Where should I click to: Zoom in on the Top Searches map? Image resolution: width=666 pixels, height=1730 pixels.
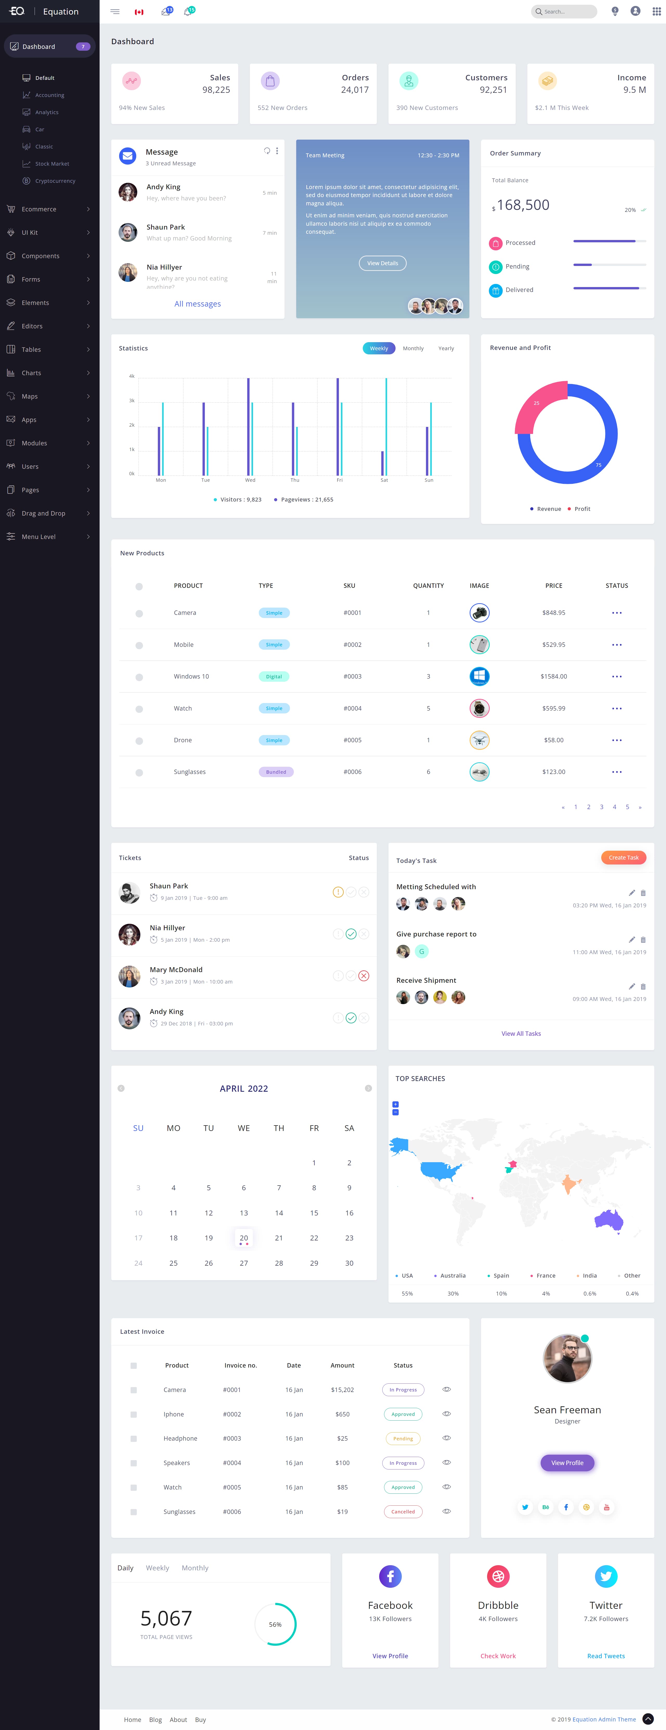pos(395,1104)
